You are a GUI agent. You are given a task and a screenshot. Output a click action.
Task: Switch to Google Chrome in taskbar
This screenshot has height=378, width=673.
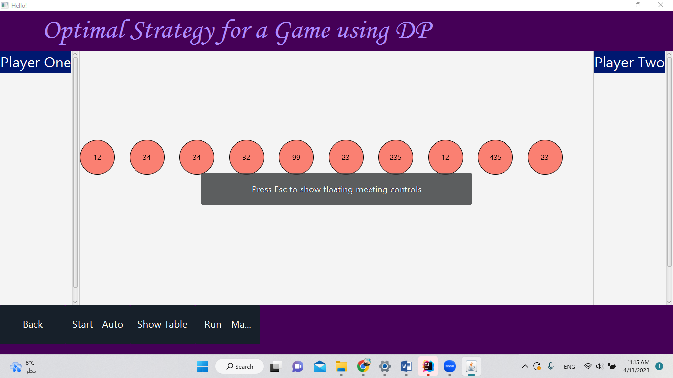click(x=363, y=366)
